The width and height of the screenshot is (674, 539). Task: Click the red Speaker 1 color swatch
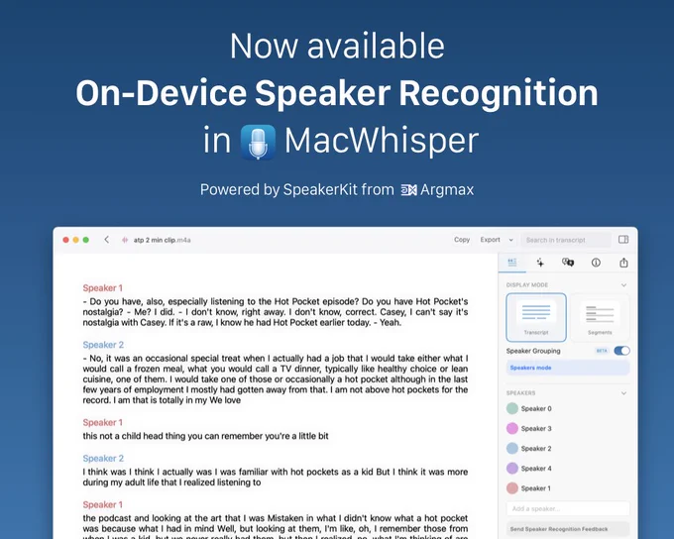coord(512,488)
